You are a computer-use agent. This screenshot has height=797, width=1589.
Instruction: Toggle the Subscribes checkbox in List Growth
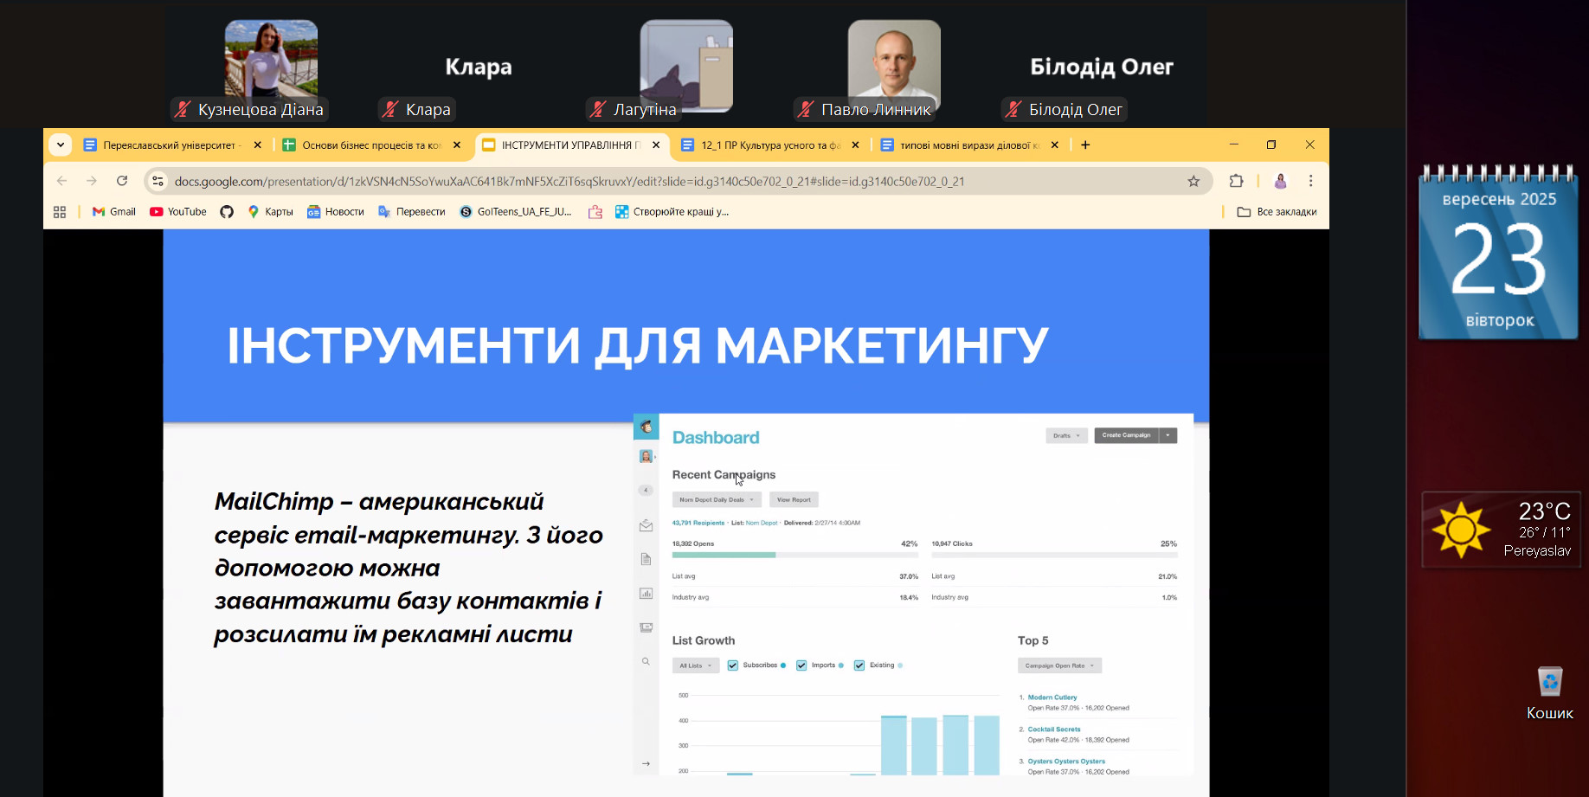coord(733,665)
